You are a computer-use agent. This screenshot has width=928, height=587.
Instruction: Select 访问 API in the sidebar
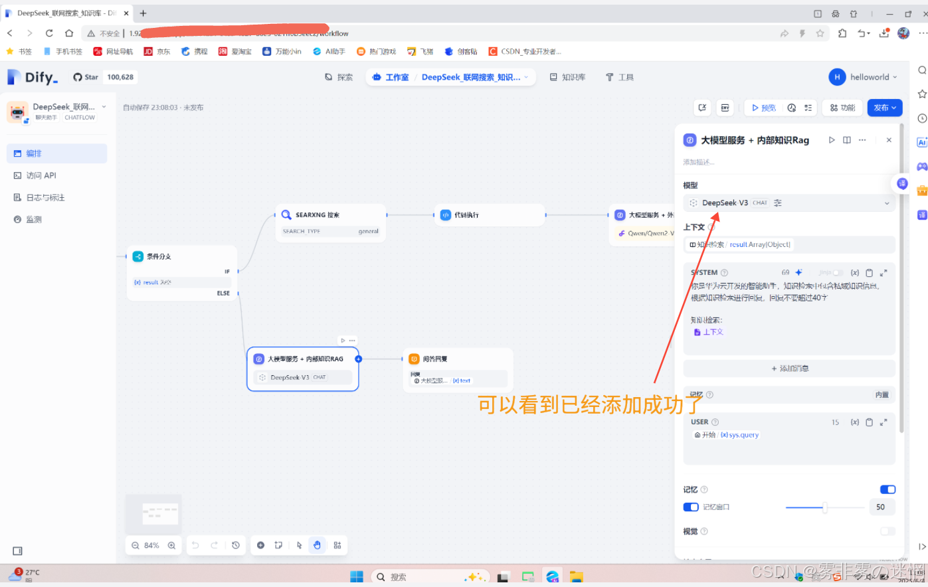pos(56,175)
